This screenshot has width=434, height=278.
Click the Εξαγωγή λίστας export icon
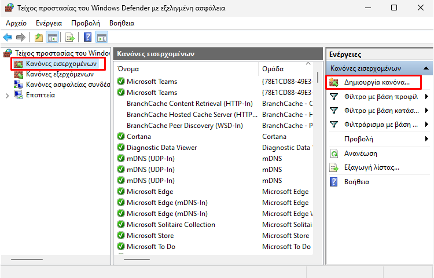tap(334, 167)
